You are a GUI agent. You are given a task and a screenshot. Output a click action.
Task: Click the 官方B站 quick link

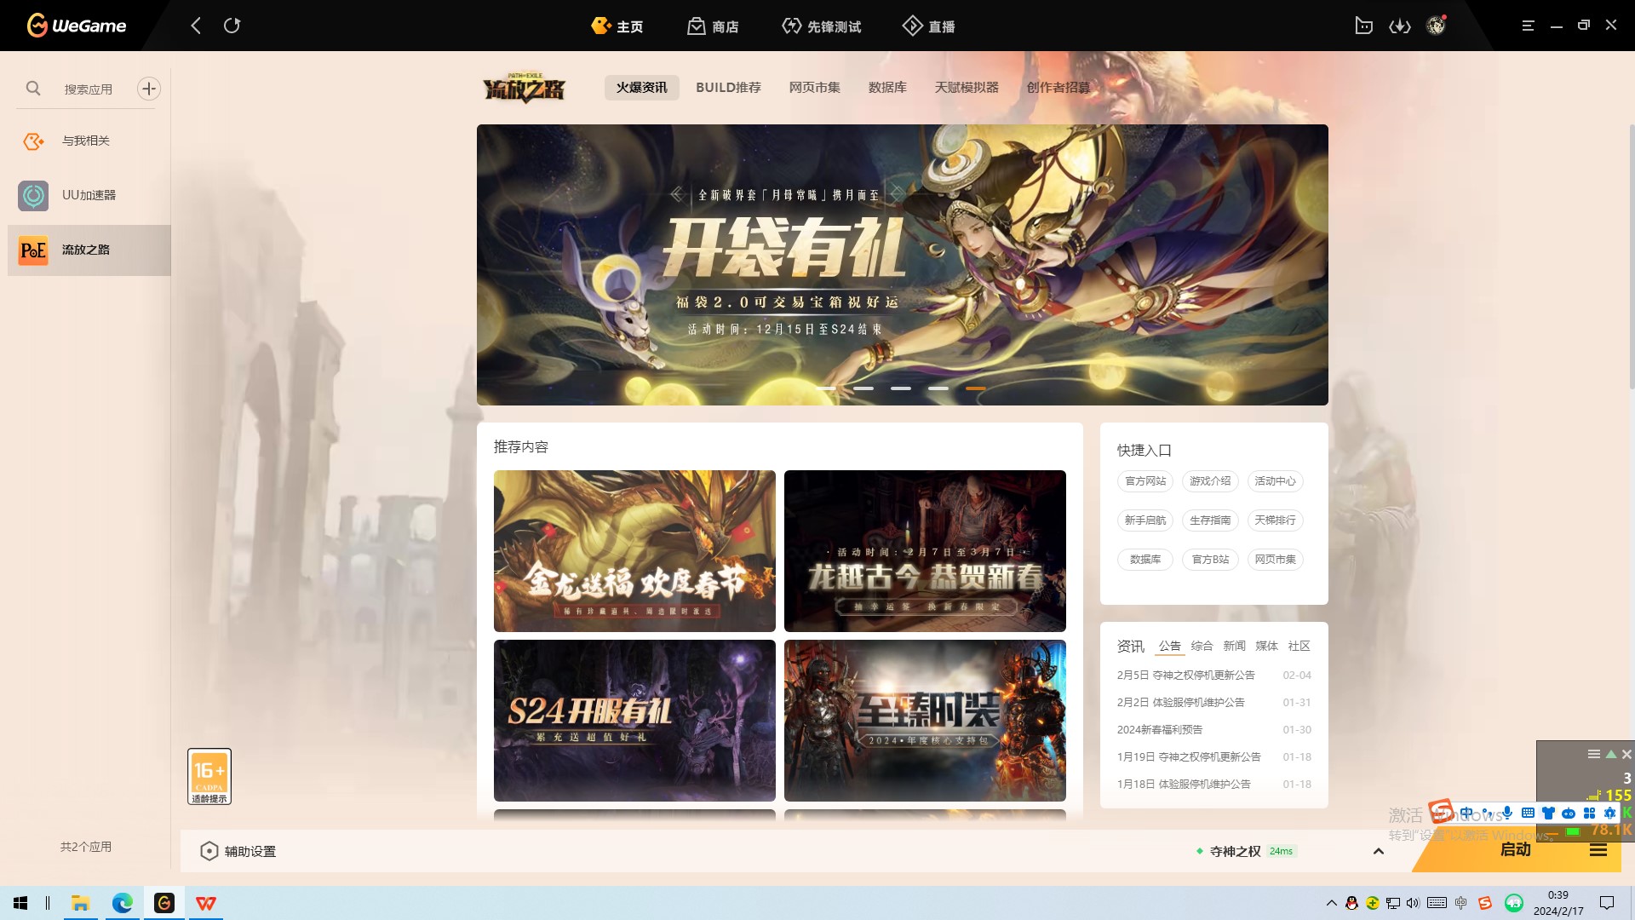coord(1210,560)
